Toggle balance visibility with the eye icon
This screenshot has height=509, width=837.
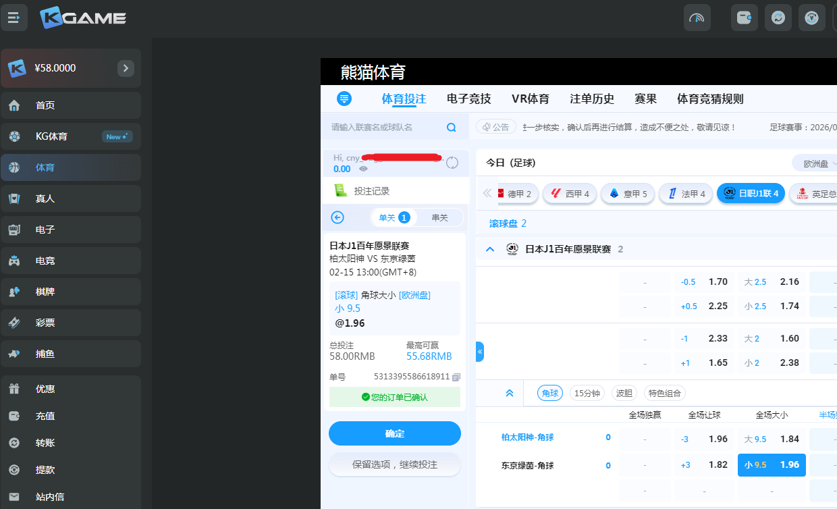(364, 169)
